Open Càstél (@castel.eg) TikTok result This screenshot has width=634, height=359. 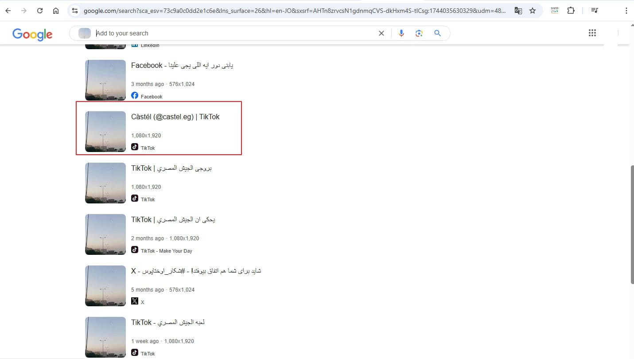click(175, 117)
